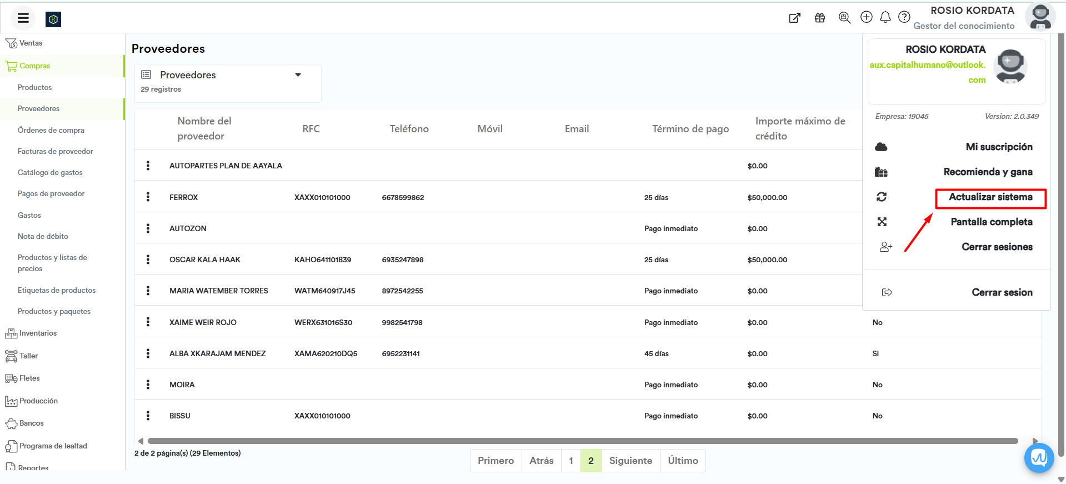Expand the Inventarios sidebar section
1066x484 pixels.
(38, 333)
